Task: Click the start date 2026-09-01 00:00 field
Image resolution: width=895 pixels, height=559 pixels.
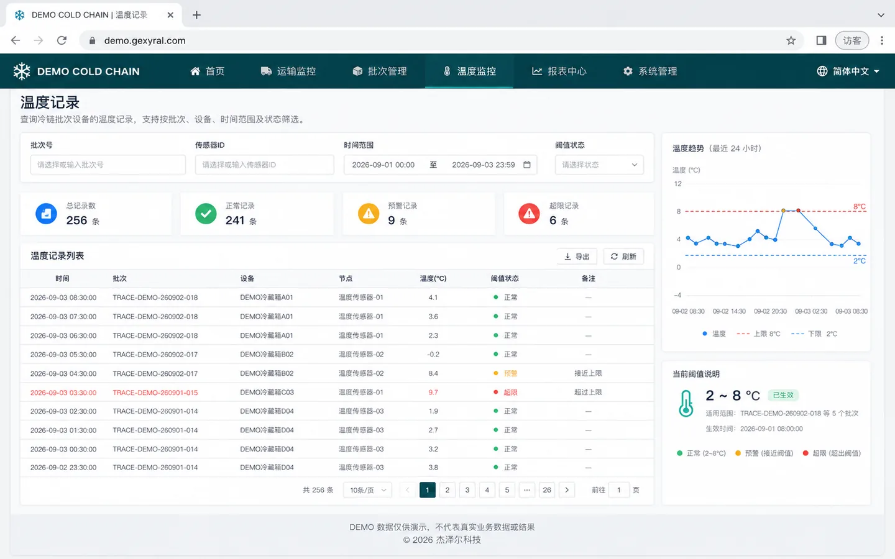Action: [x=383, y=165]
